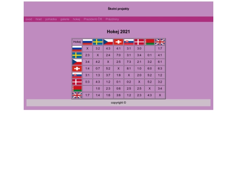The height and width of the screenshot is (178, 237).
Task: Select the Belarus flag in the first column
Action: coord(77,88)
